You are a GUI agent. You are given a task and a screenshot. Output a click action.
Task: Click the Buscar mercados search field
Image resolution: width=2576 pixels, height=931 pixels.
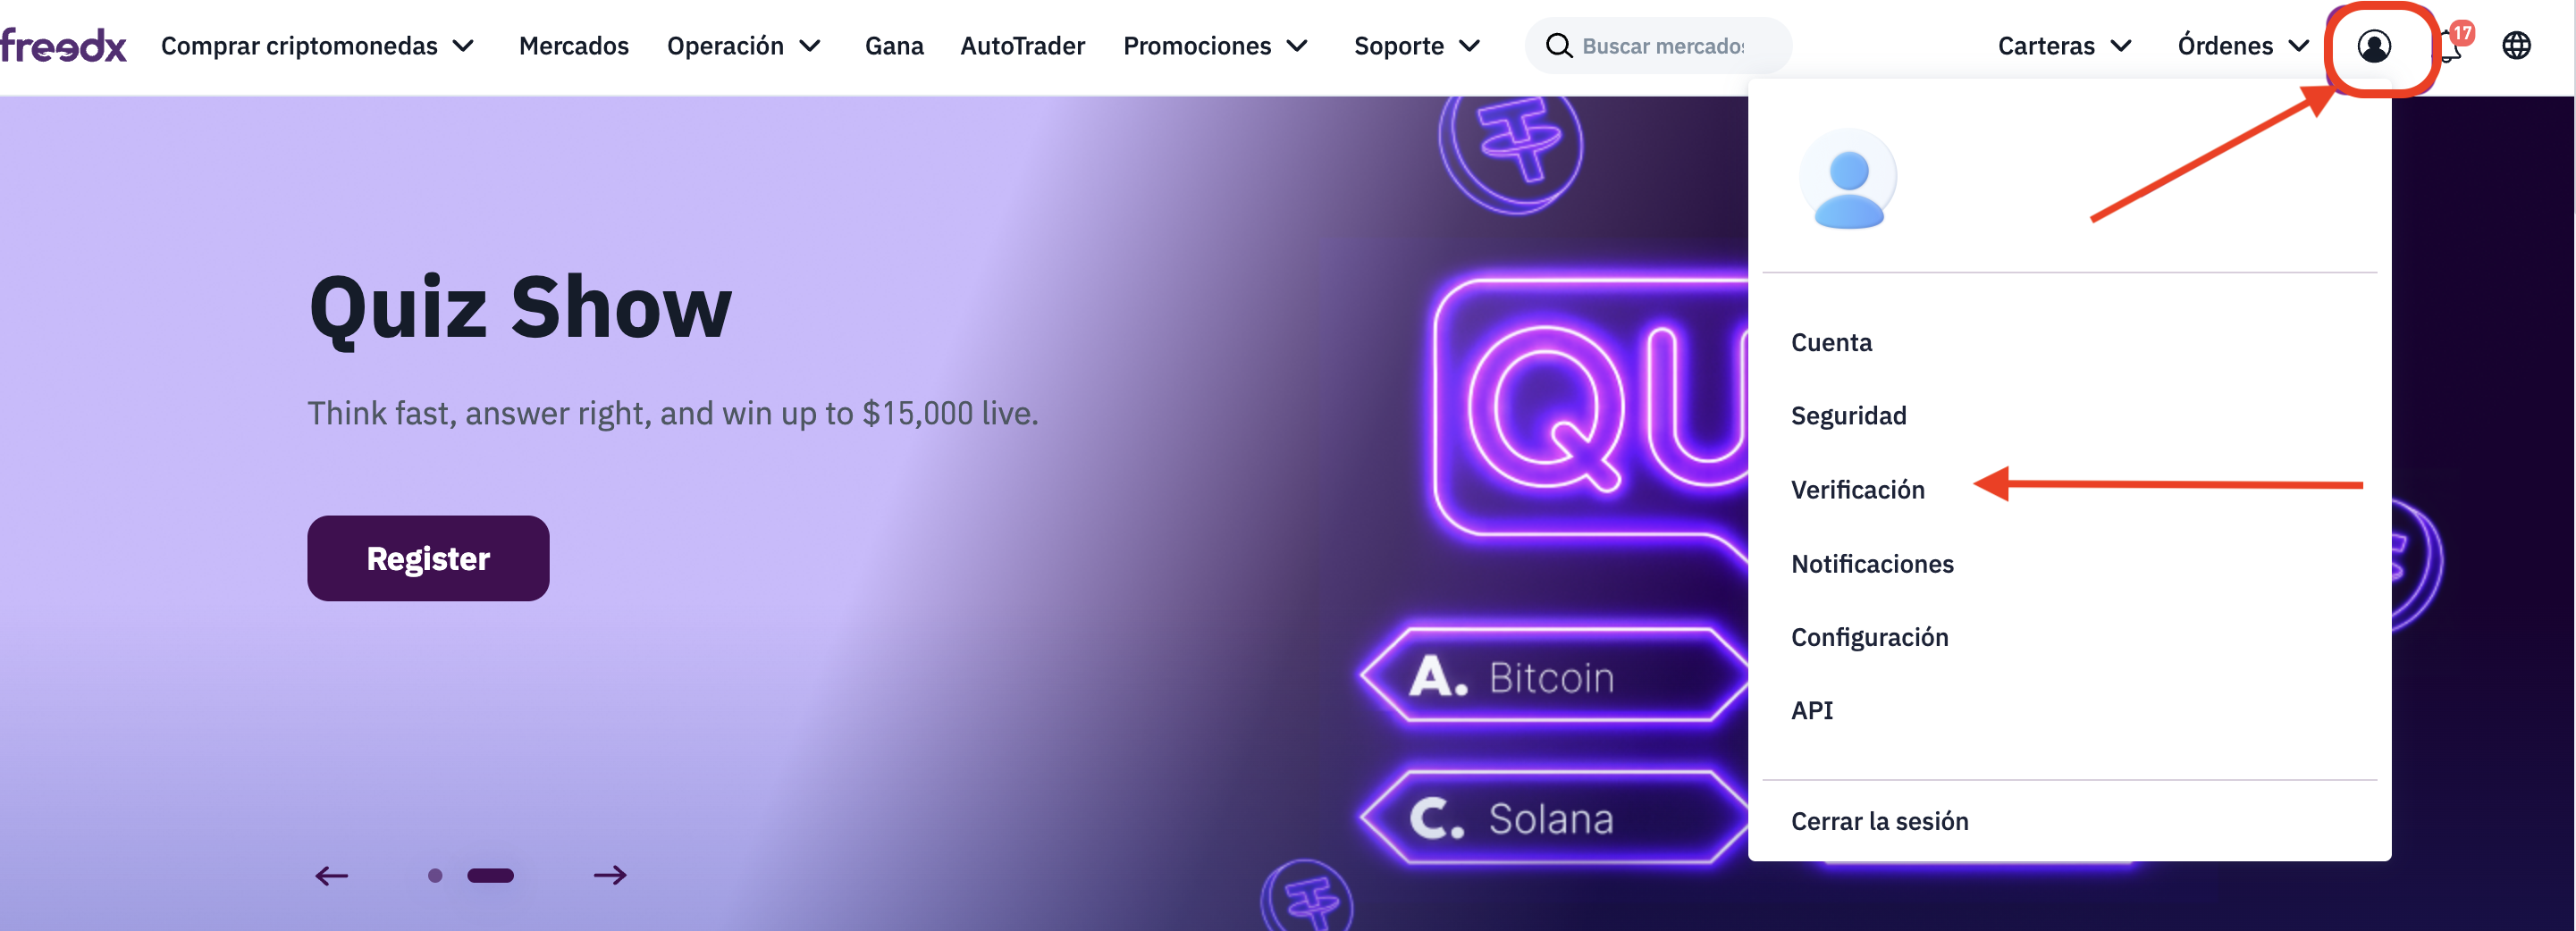coord(1665,46)
